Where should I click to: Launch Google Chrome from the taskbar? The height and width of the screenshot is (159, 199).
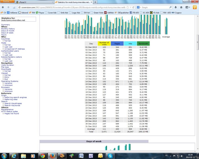pyautogui.click(x=43, y=155)
